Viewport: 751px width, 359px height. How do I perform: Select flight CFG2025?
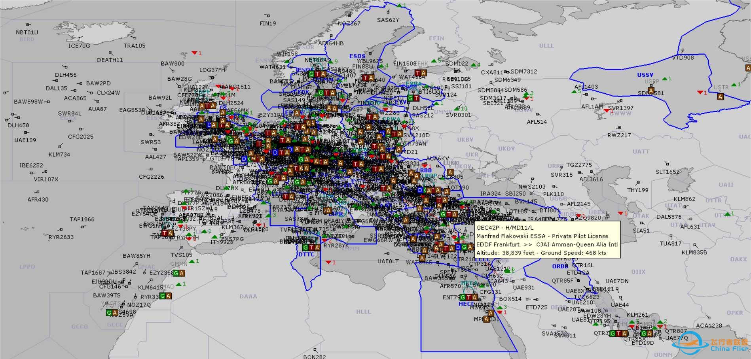pos(81,137)
